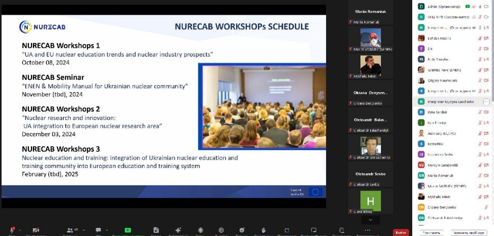Expand more video thumbnails with down chevron
The height and width of the screenshot is (236, 494).
click(370, 220)
